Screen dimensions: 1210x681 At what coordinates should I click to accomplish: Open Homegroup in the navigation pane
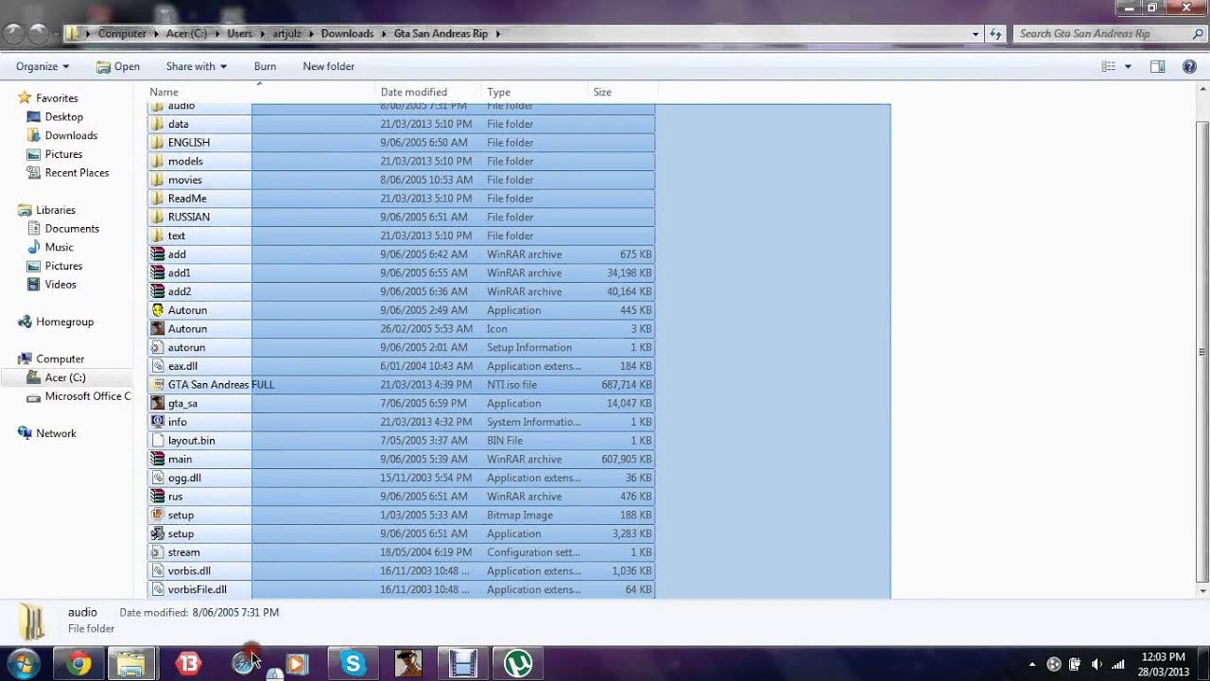click(64, 322)
